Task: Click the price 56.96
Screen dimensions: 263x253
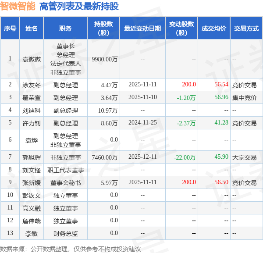Action: [x=221, y=97]
